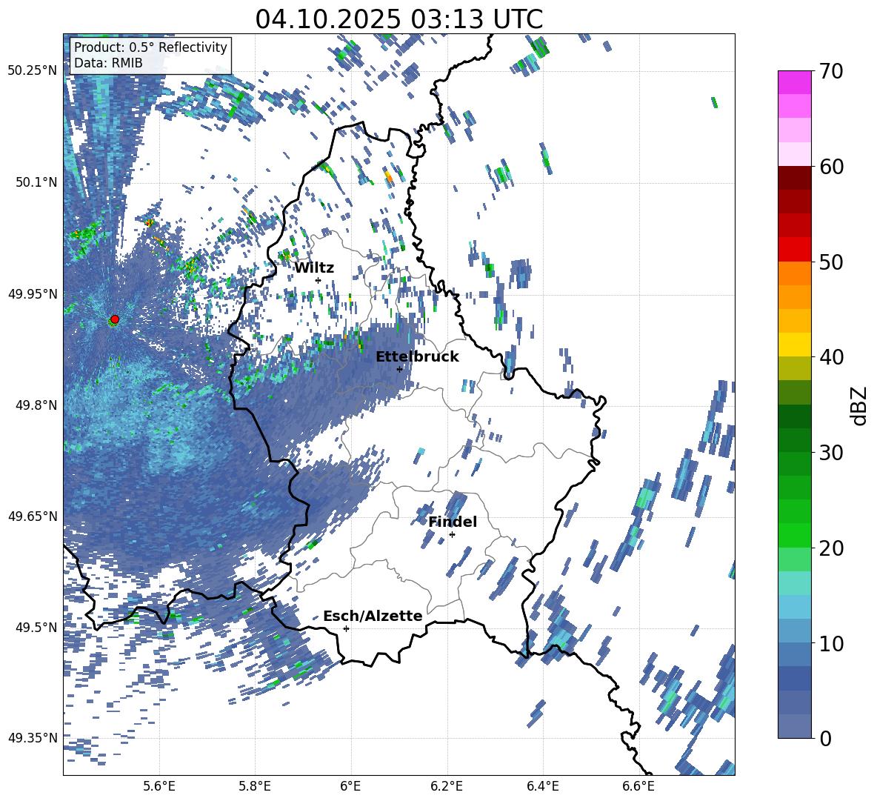Click the 50.1°N latitude label

[36, 182]
